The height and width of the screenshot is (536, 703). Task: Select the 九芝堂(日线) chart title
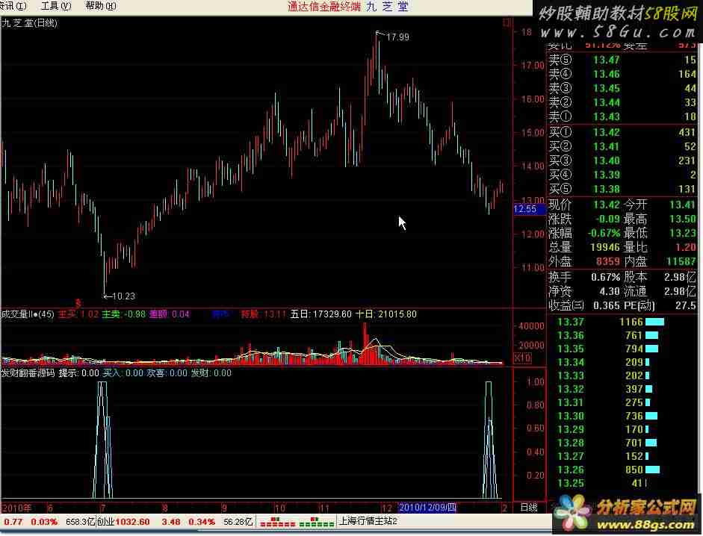click(29, 23)
